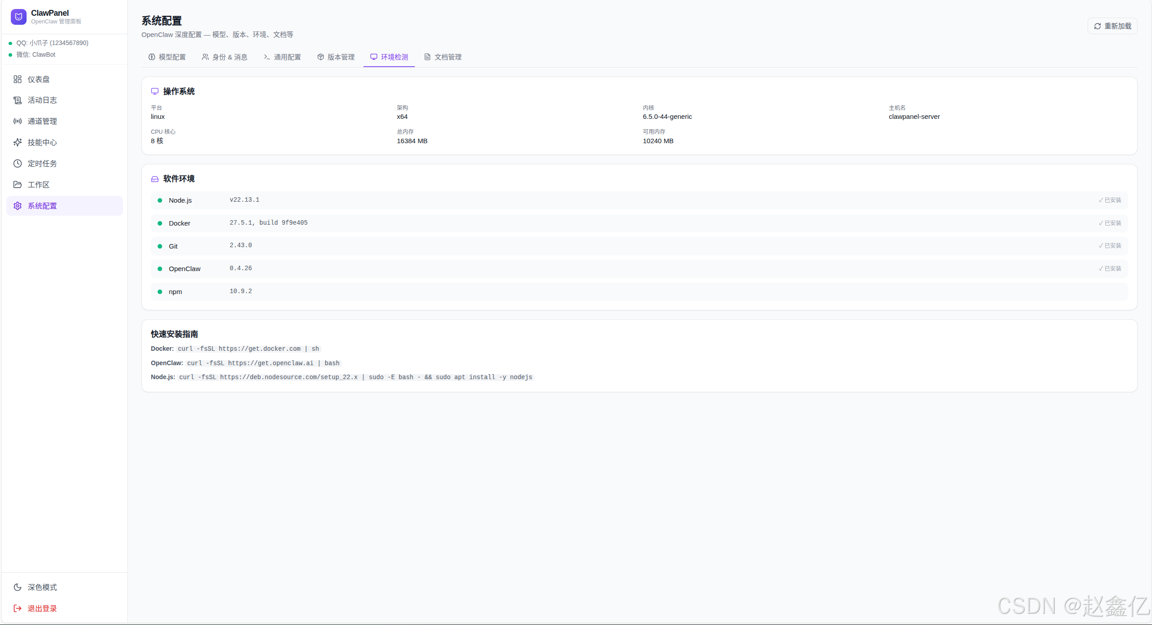The height and width of the screenshot is (625, 1152).
Task: Open Document Management (文档管理) tab
Action: 443,57
